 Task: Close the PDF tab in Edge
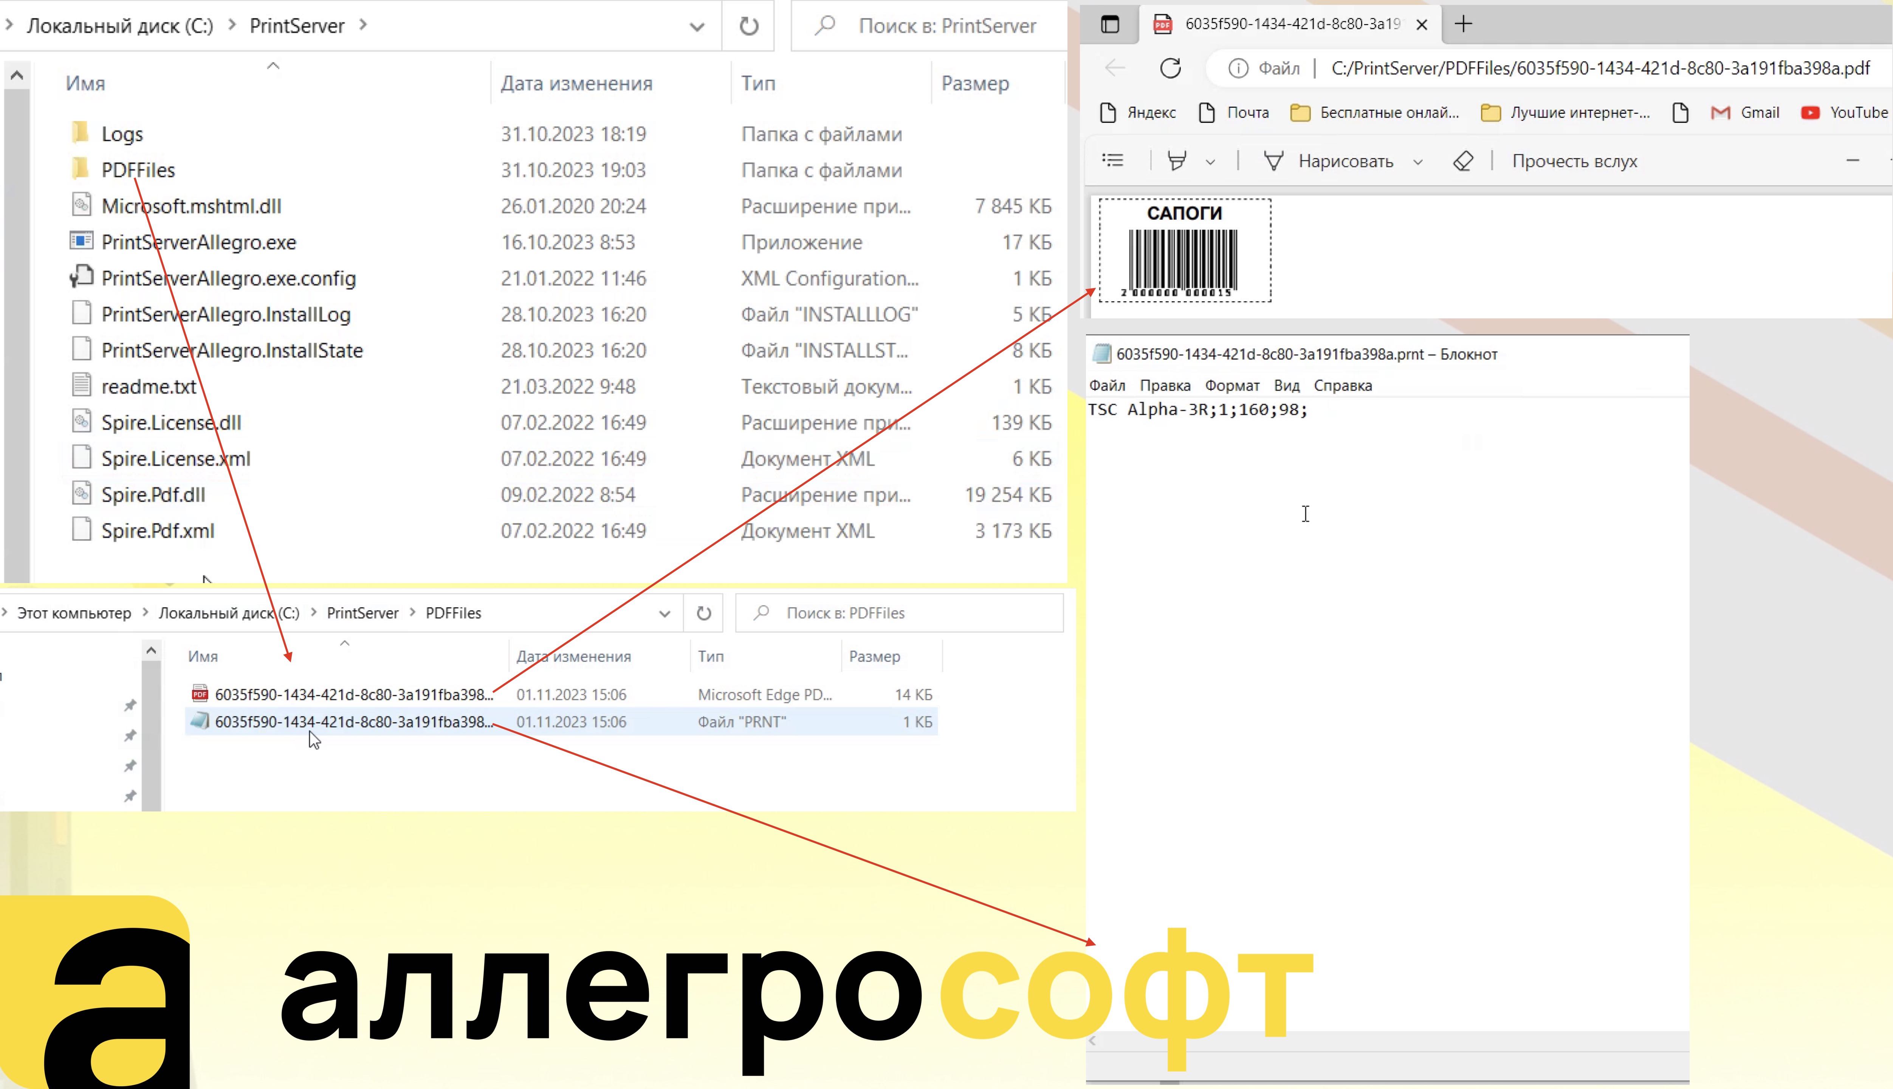[x=1422, y=25]
